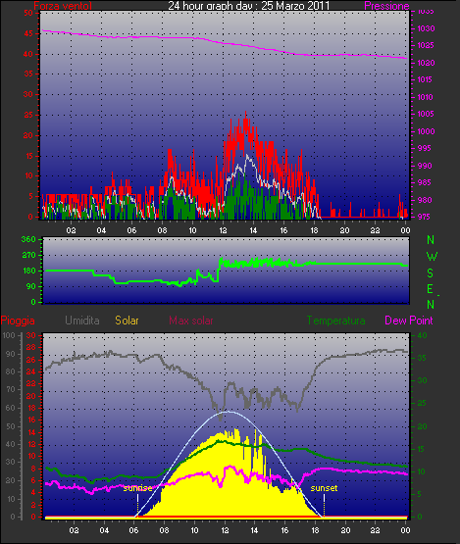Click the red 'Pioggia' legend label
This screenshot has height=544, width=460.
click(x=18, y=321)
